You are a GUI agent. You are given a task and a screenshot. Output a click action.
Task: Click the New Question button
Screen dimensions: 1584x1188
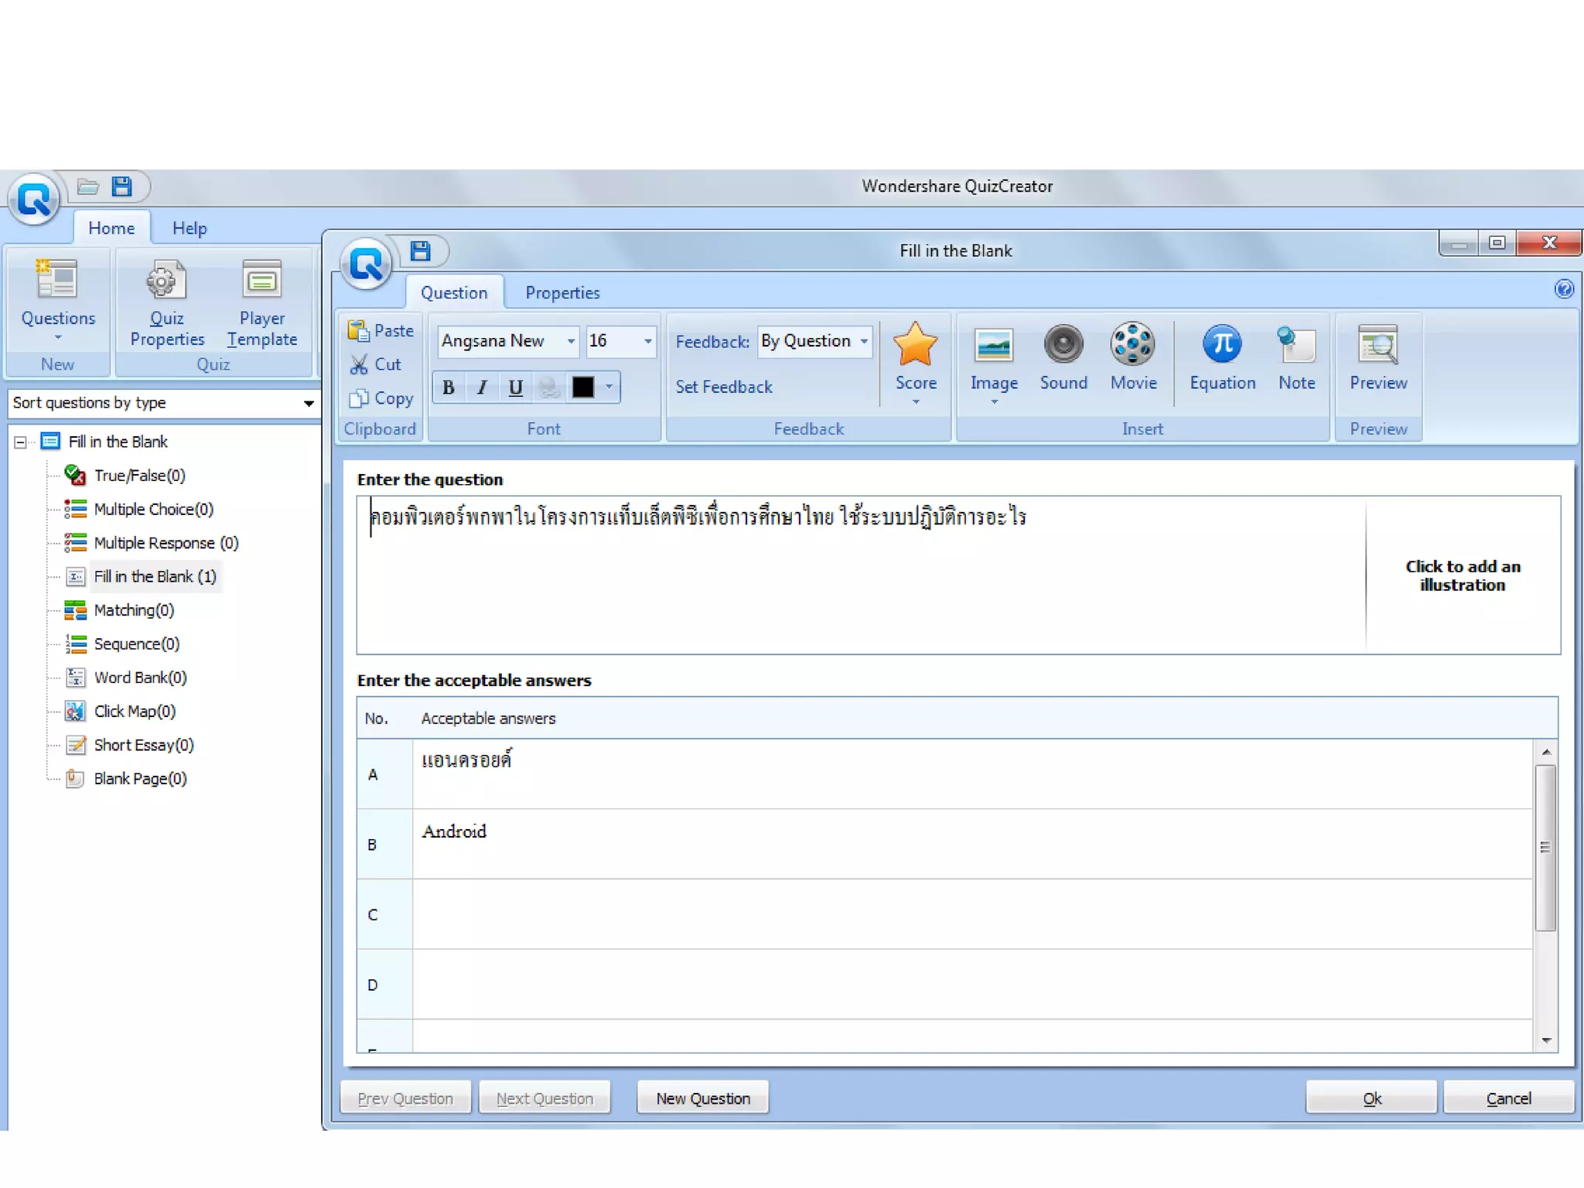click(702, 1098)
